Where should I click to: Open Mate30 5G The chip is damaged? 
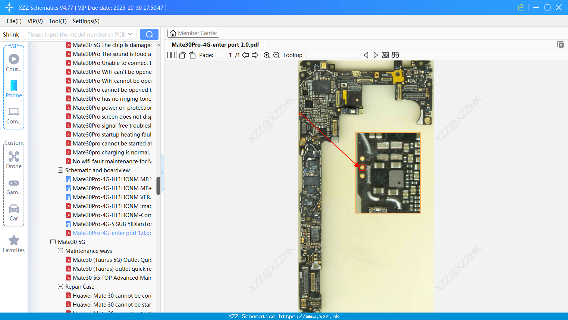point(109,45)
